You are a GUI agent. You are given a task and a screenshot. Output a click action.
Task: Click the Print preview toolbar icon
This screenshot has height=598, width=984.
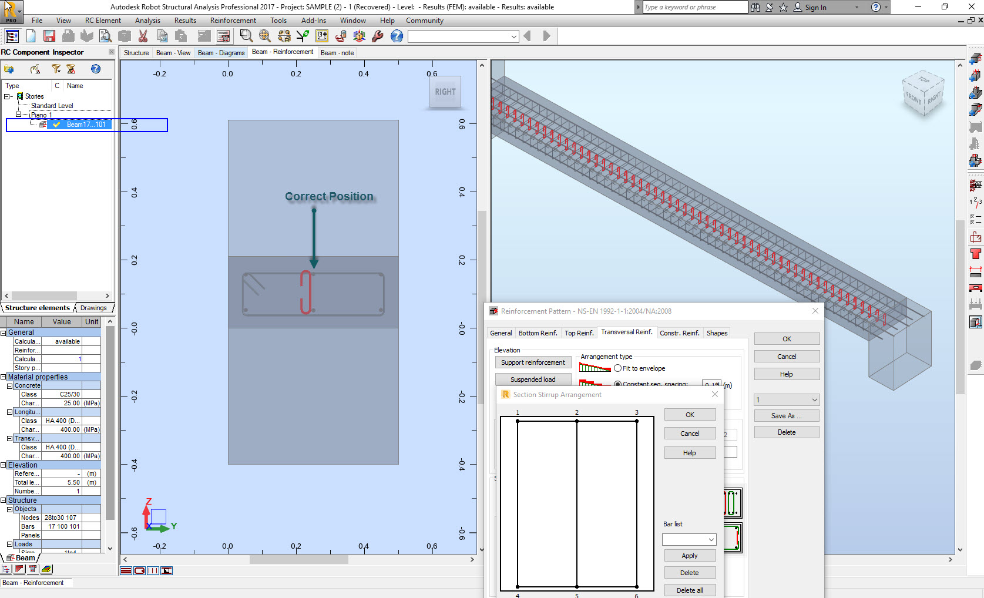pos(105,36)
